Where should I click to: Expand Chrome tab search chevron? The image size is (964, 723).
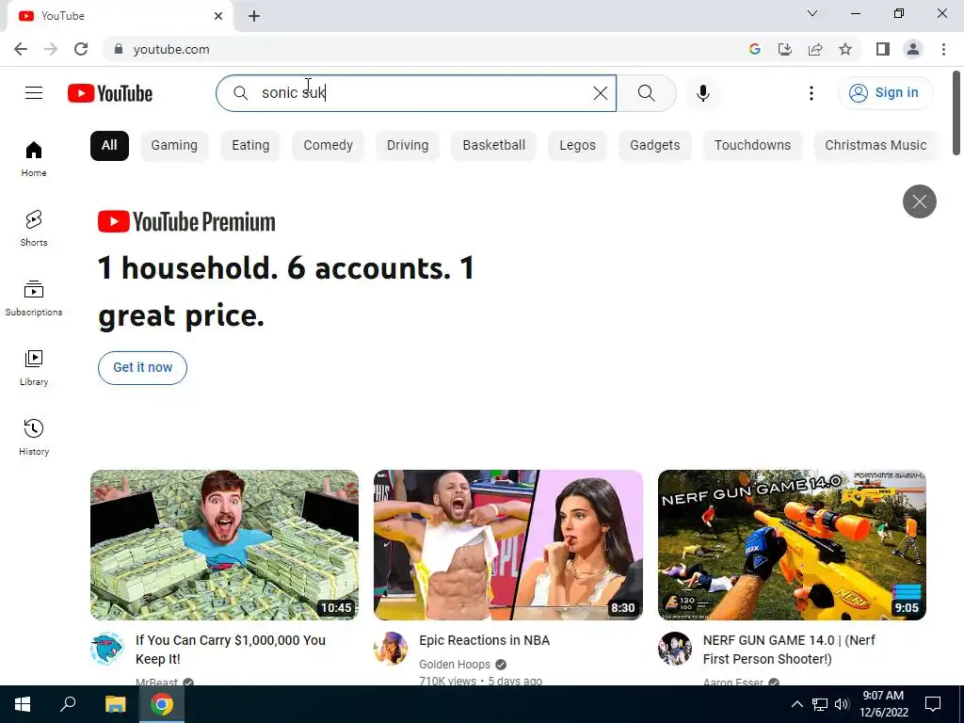click(x=812, y=13)
